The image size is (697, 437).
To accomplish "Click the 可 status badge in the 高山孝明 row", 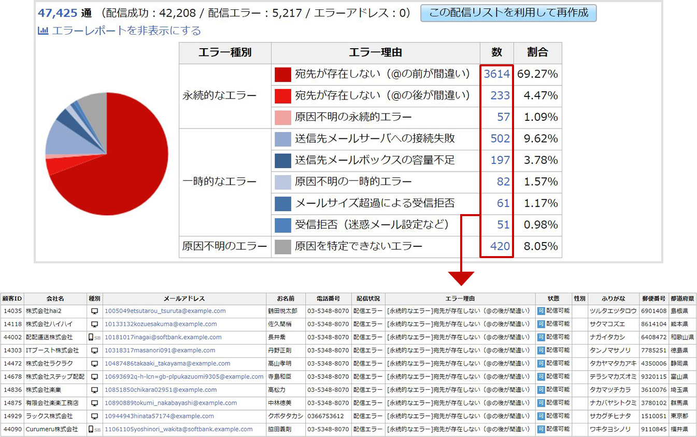I will pos(540,363).
